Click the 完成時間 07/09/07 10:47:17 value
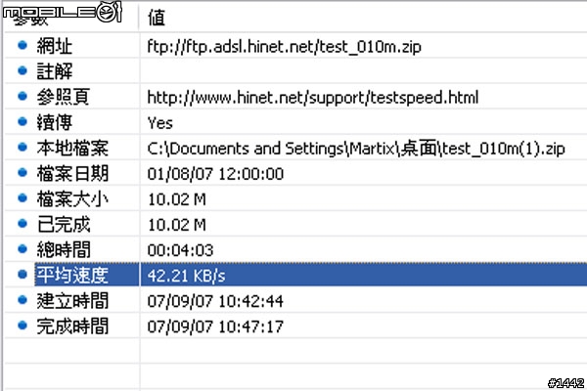 pyautogui.click(x=215, y=326)
